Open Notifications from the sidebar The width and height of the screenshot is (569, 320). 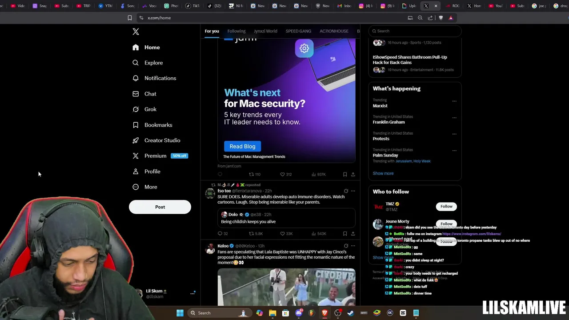(x=154, y=78)
